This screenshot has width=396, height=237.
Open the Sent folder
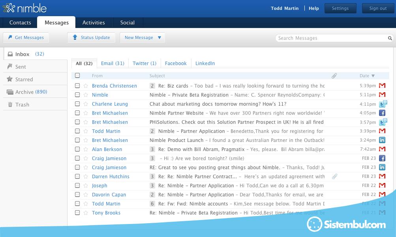click(x=35, y=67)
